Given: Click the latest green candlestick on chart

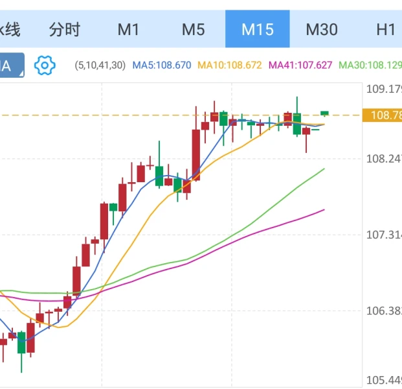Looking at the screenshot, I should 324,113.
